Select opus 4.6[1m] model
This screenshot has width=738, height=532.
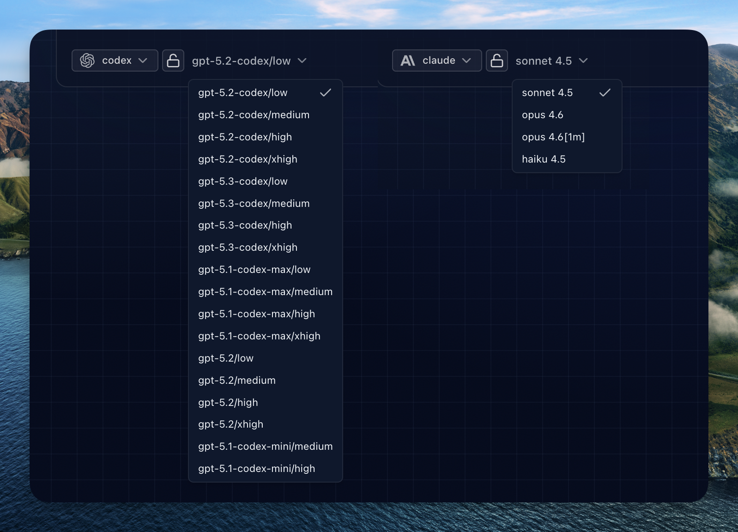point(553,137)
